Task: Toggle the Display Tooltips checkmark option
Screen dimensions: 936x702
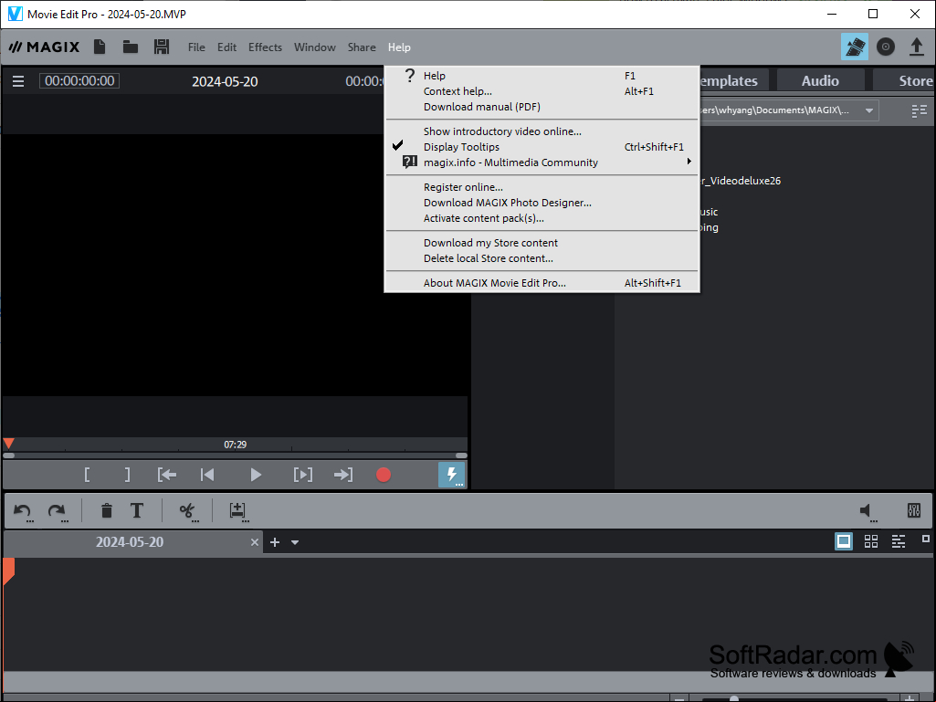Action: click(x=542, y=147)
